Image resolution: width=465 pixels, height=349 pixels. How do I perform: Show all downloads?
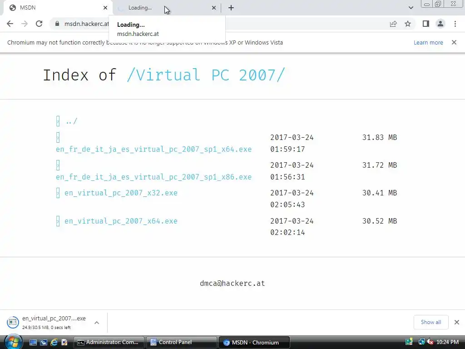pos(431,322)
